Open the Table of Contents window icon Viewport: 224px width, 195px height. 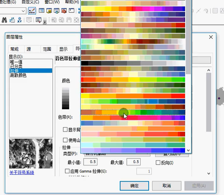41,11
